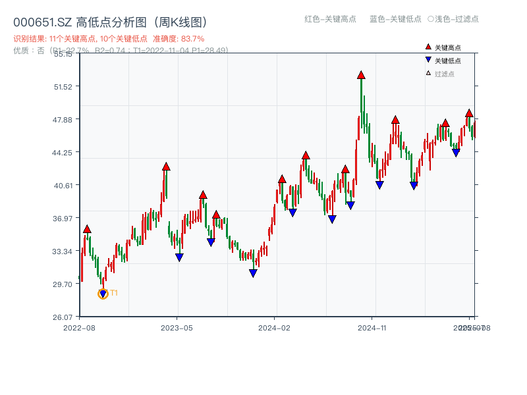Click the red high marker near 42 just before the big spike
This screenshot has width=527, height=395.
(345, 169)
